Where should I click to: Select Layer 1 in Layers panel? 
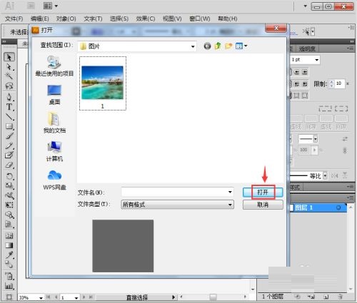318,207
